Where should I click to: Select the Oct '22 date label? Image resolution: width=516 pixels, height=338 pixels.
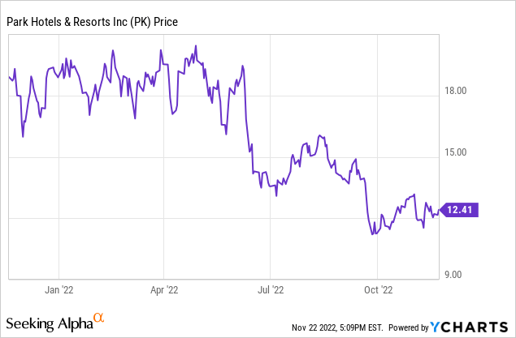point(378,289)
